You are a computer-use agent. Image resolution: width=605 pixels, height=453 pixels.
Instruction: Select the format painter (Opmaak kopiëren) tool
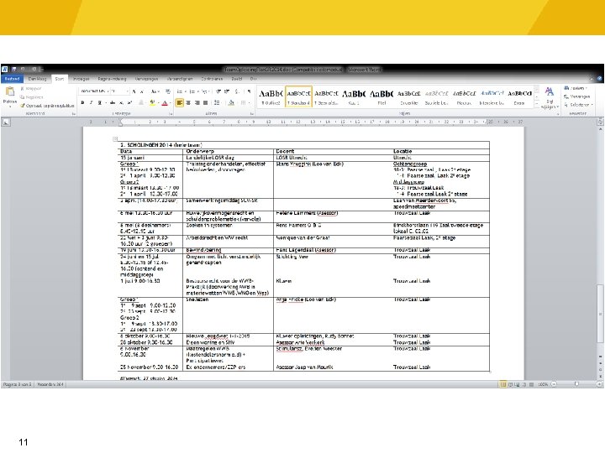click(47, 105)
